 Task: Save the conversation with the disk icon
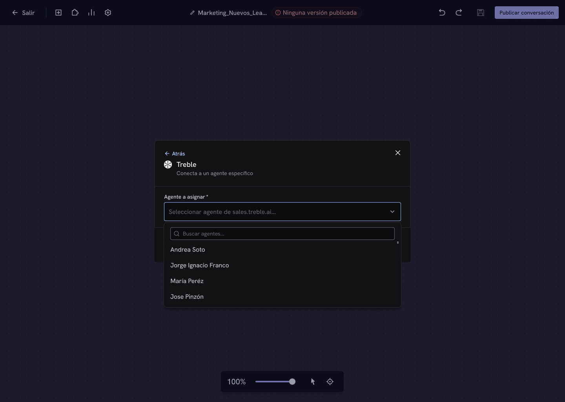(481, 13)
